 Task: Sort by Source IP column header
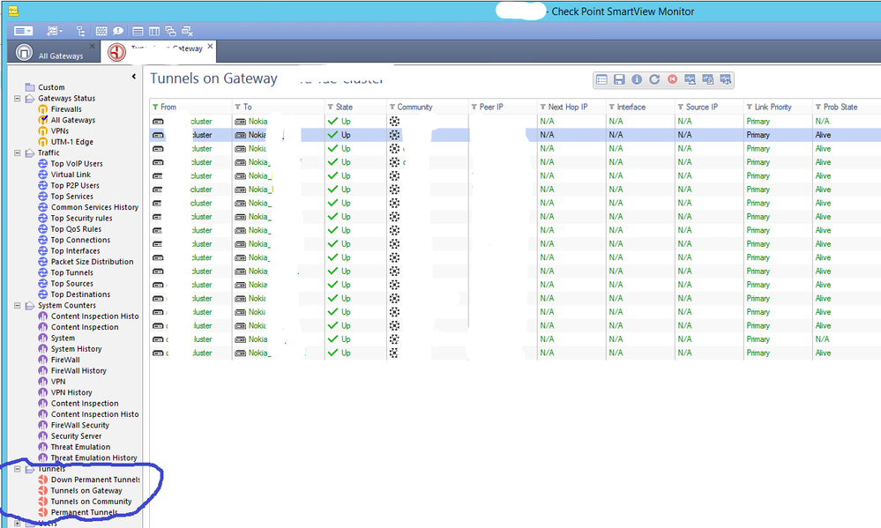click(x=702, y=108)
